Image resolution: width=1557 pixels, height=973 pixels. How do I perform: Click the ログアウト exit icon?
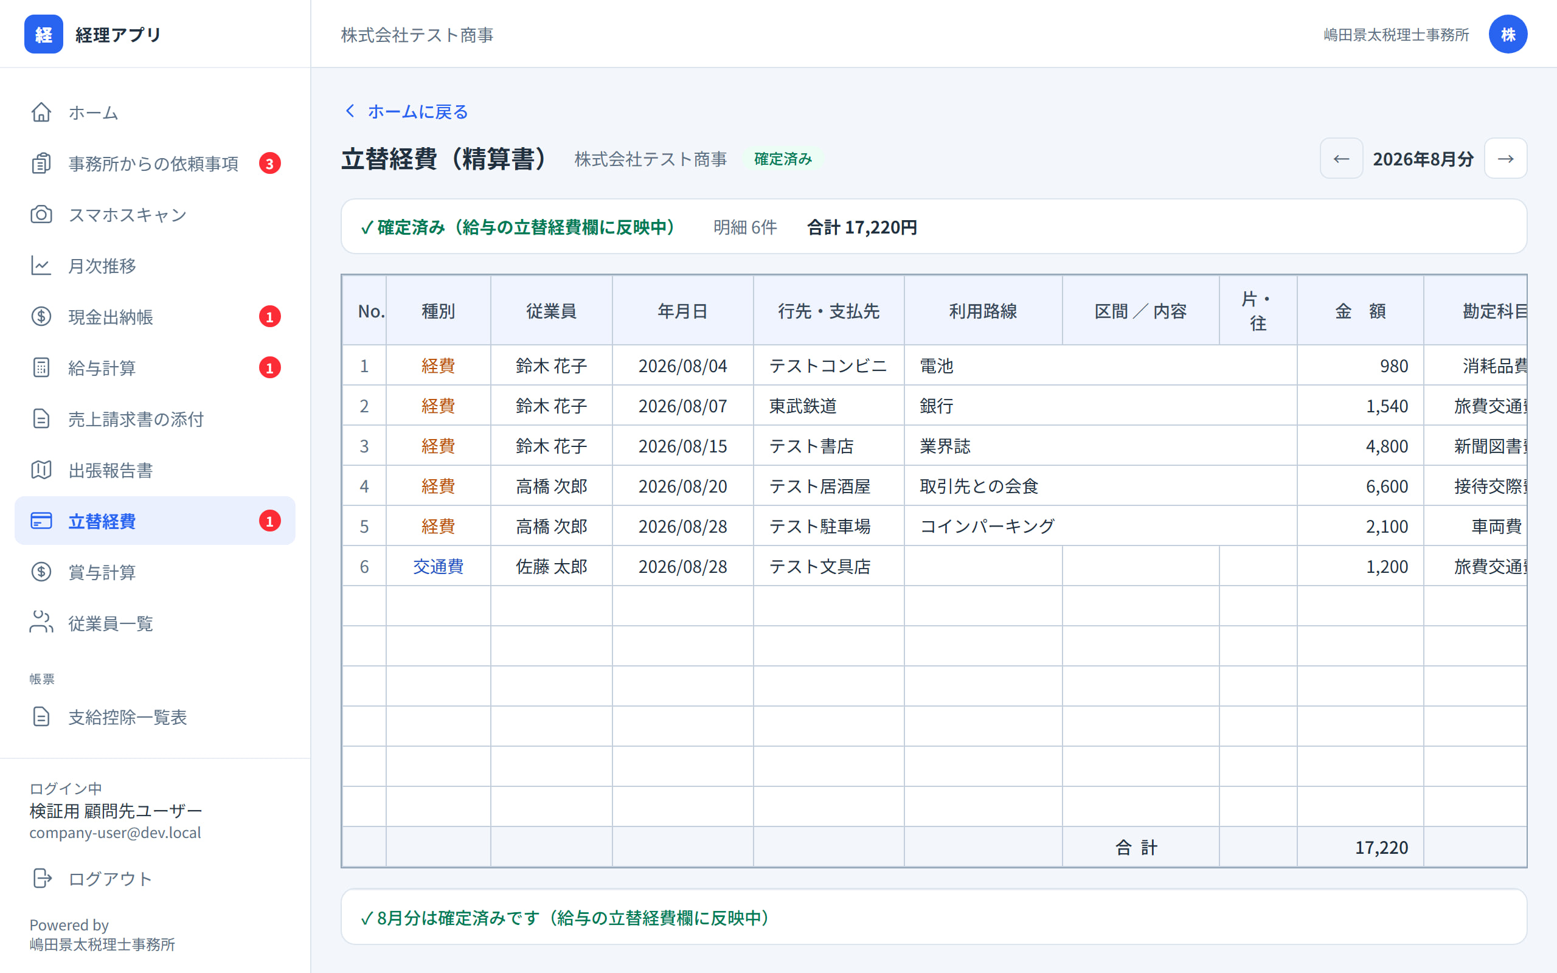coord(41,878)
